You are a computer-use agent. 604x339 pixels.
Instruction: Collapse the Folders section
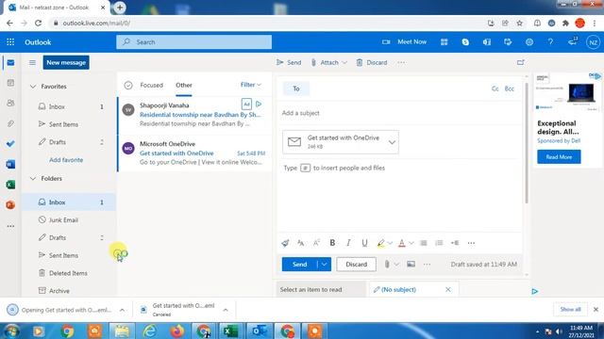[33, 178]
